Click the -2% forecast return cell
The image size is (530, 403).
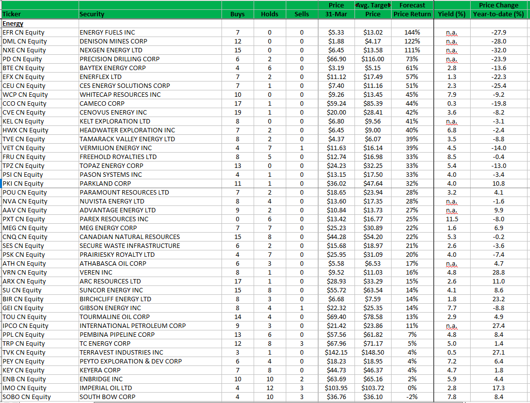tap(412, 397)
